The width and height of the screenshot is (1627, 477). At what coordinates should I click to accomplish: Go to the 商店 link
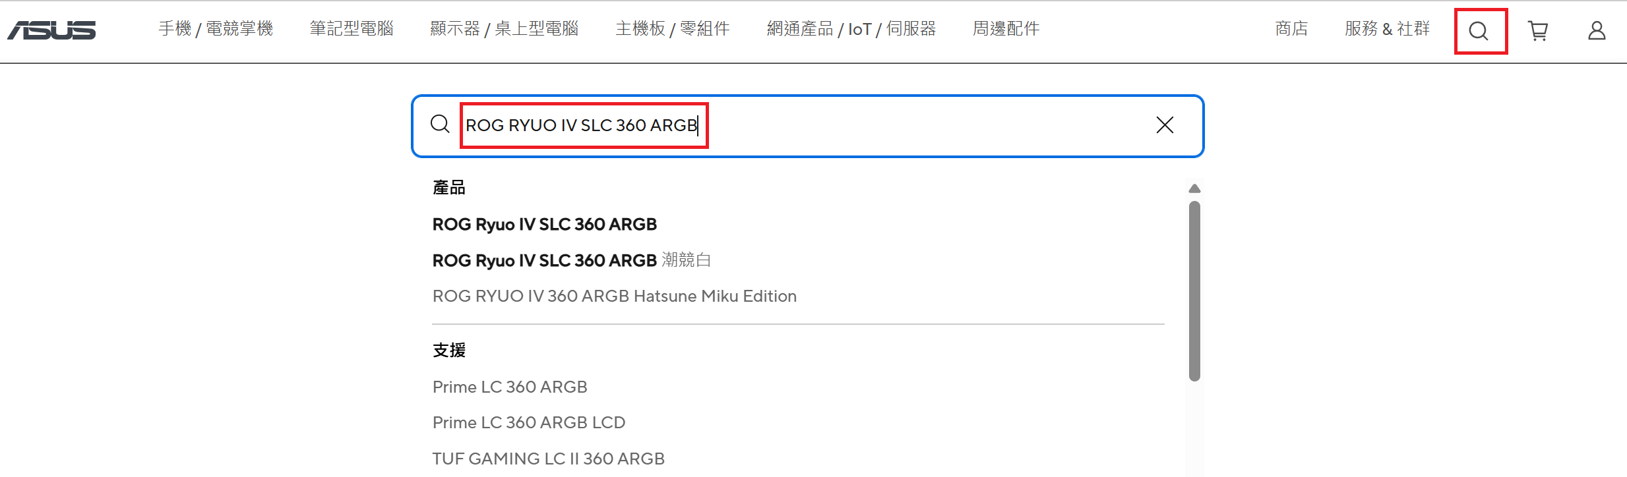[x=1291, y=29]
